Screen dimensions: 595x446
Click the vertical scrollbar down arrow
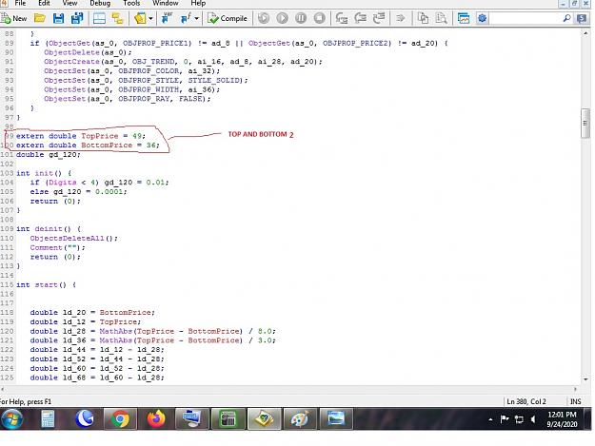click(585, 379)
